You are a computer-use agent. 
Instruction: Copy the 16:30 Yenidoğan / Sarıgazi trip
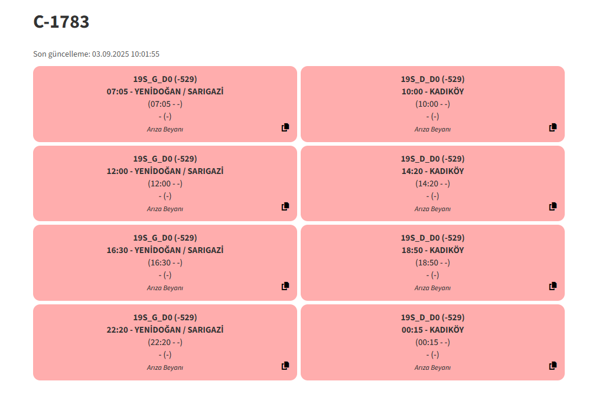285,286
